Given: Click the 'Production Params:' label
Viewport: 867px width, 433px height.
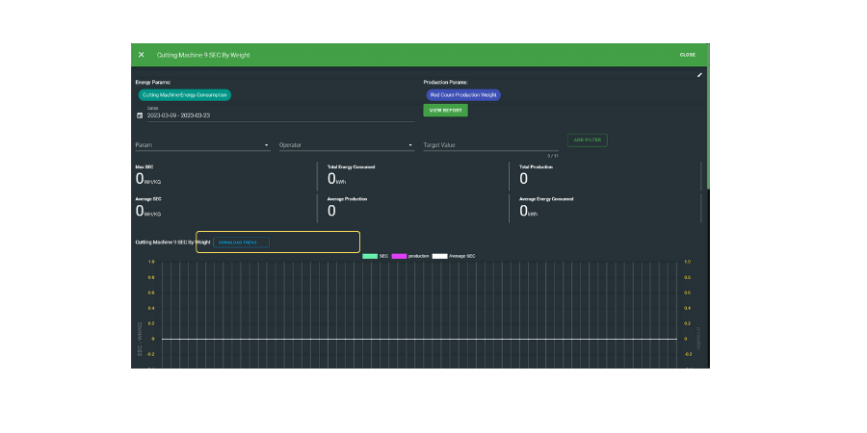Looking at the screenshot, I should 446,83.
